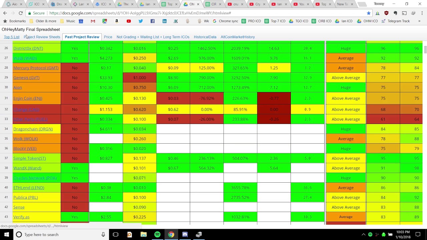
Task: Switch to AltCoinMarketHistory sheet tab
Action: click(238, 37)
